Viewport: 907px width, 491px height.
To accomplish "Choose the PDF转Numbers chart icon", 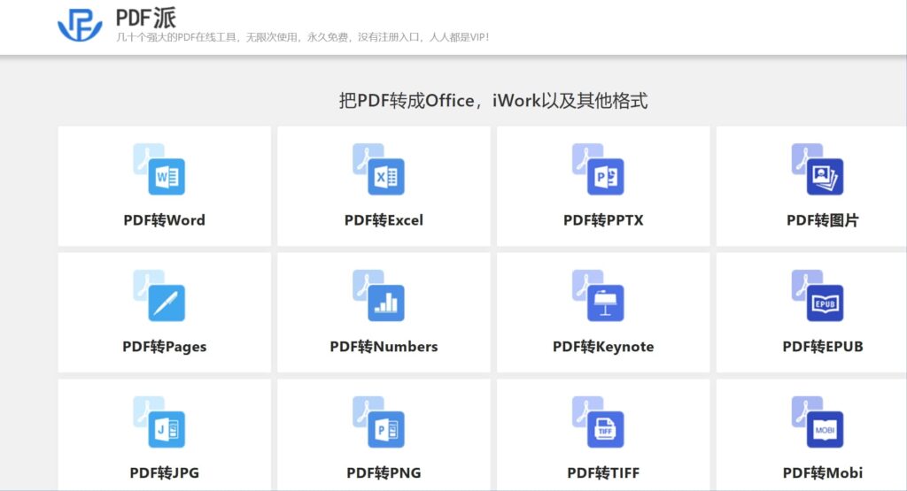I will tap(378, 295).
